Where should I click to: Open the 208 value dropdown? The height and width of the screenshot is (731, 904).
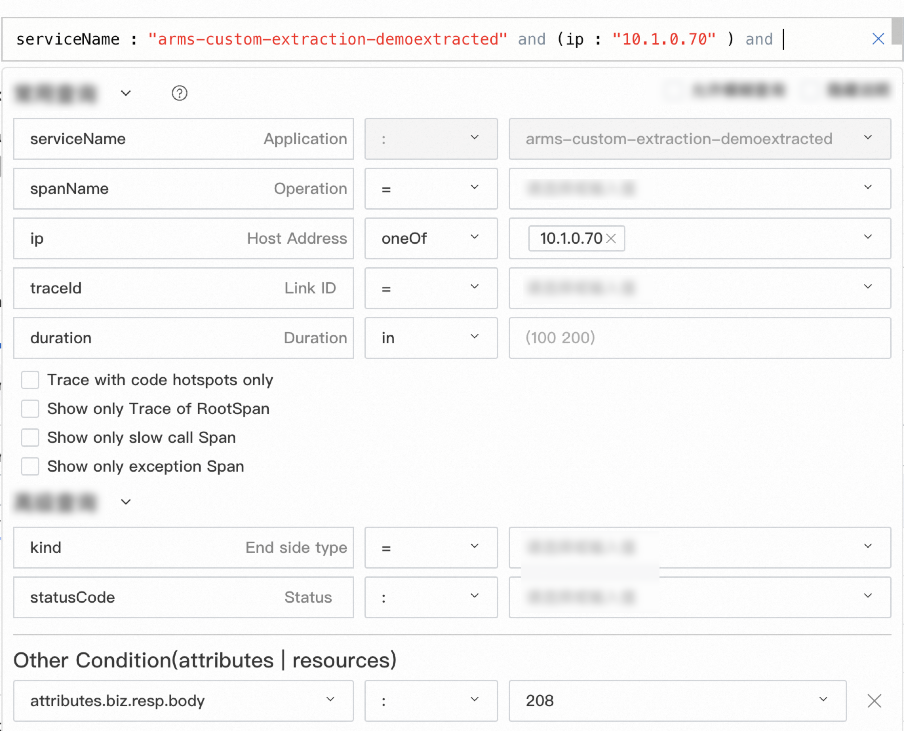(x=677, y=701)
